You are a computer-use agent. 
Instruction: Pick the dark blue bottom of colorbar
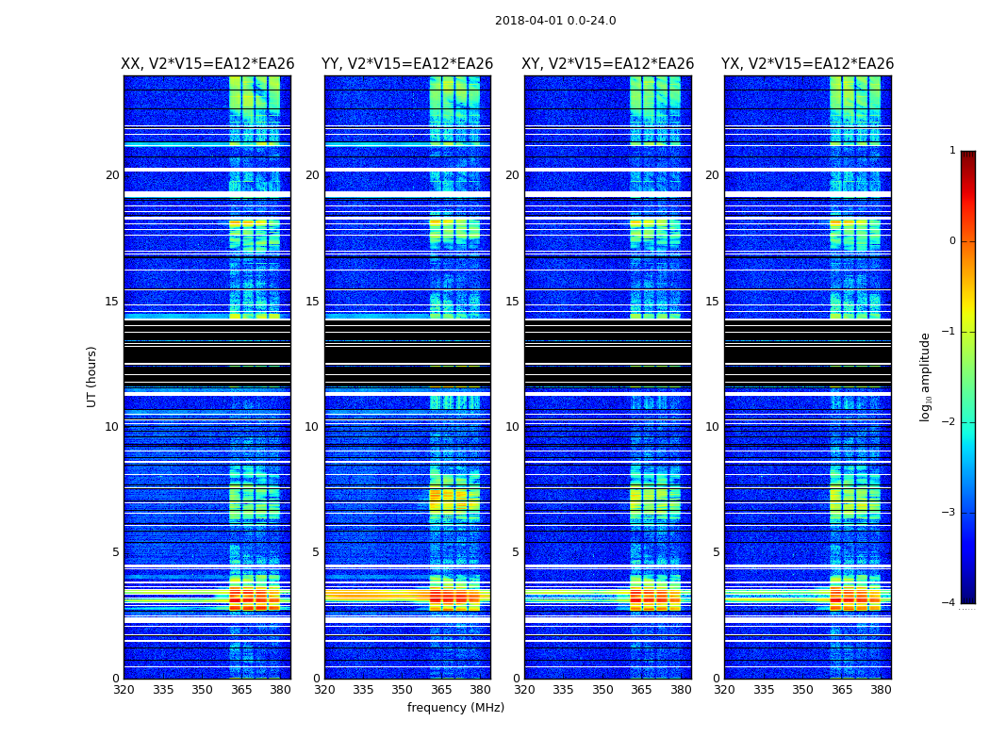tap(967, 594)
